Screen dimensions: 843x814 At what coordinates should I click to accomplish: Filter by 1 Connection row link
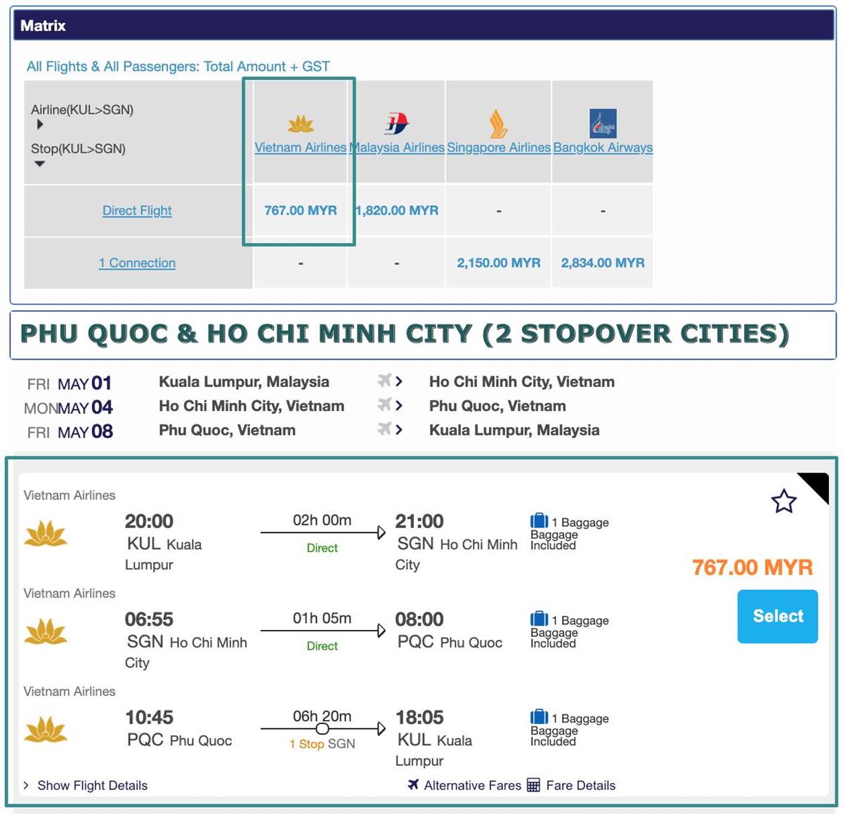point(137,263)
